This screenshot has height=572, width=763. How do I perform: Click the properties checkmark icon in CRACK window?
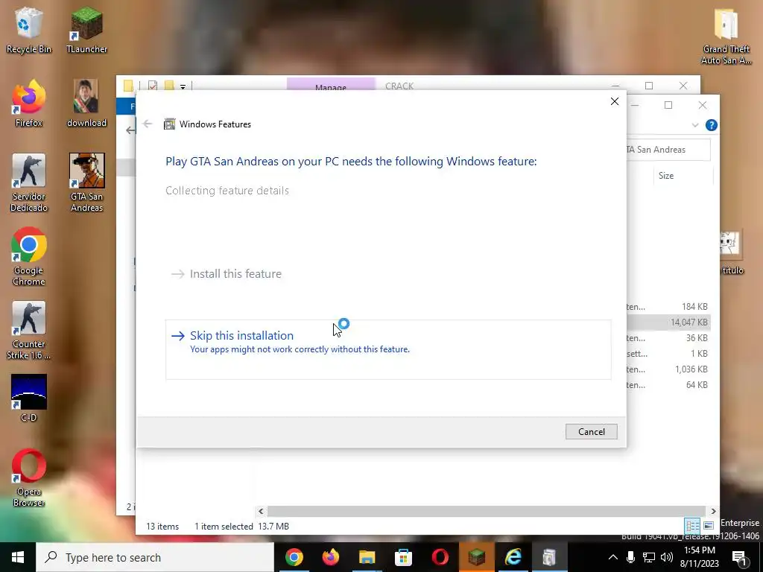pos(153,86)
